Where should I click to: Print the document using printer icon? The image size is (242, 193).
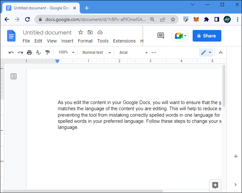tap(29, 53)
